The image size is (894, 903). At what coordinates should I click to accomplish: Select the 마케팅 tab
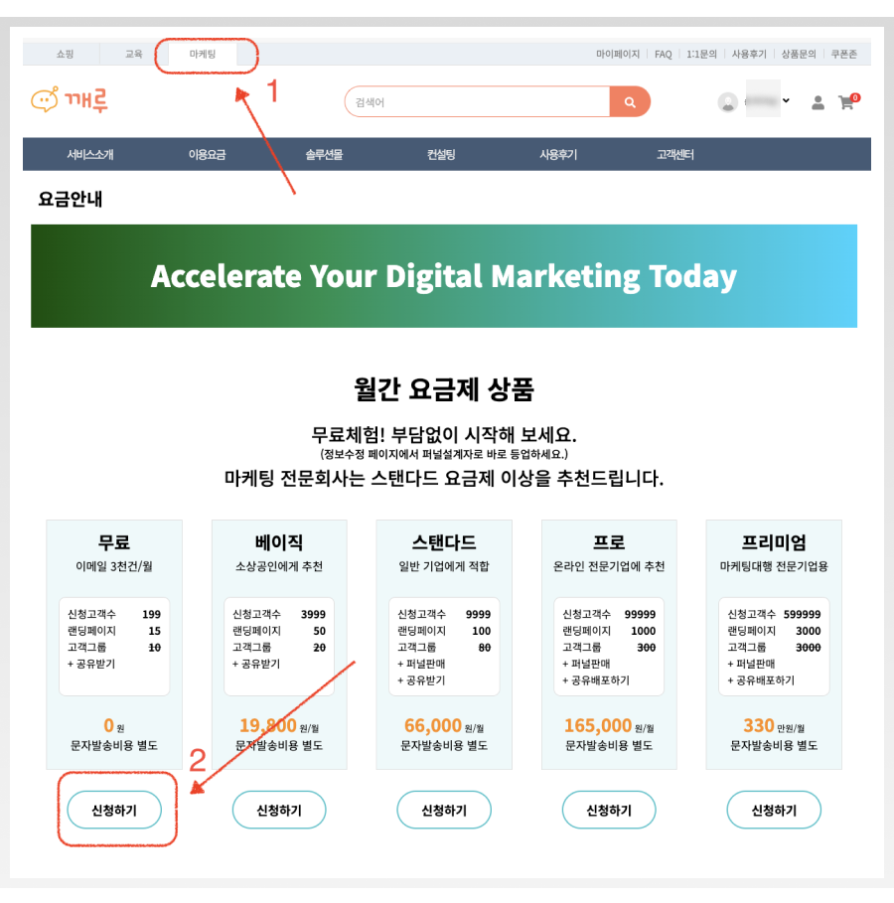(203, 54)
